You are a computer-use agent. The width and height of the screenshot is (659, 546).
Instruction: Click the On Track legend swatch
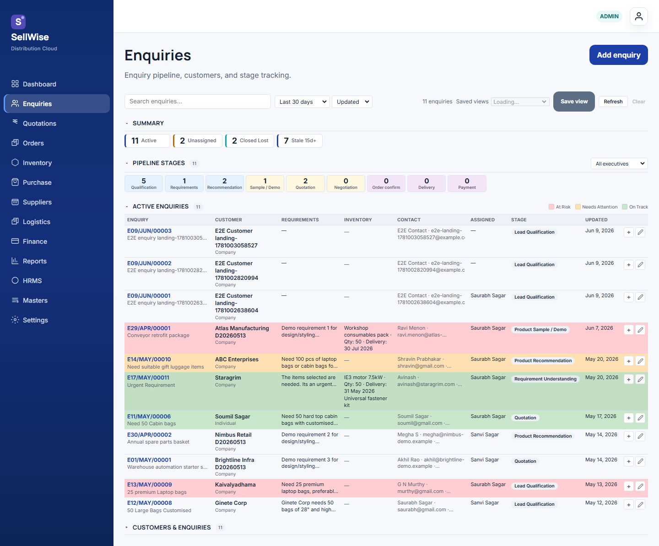click(x=625, y=207)
